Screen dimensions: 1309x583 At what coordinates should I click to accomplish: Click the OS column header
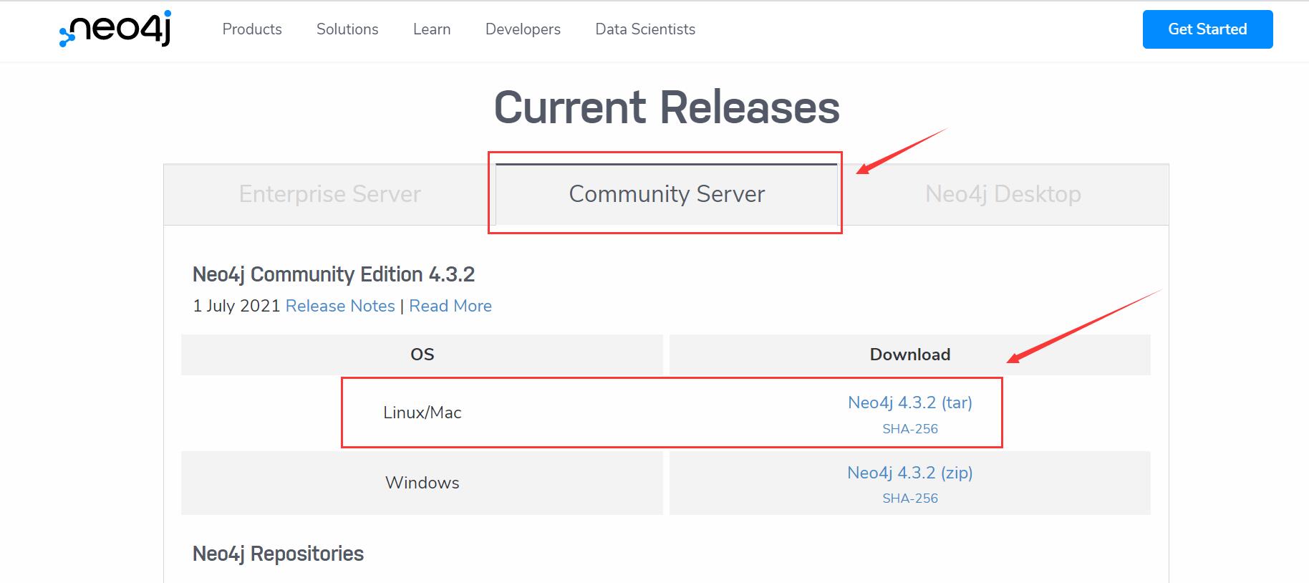click(422, 355)
